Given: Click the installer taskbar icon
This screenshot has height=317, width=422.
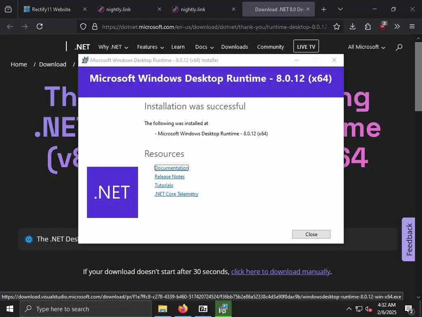Looking at the screenshot, I should (223, 309).
